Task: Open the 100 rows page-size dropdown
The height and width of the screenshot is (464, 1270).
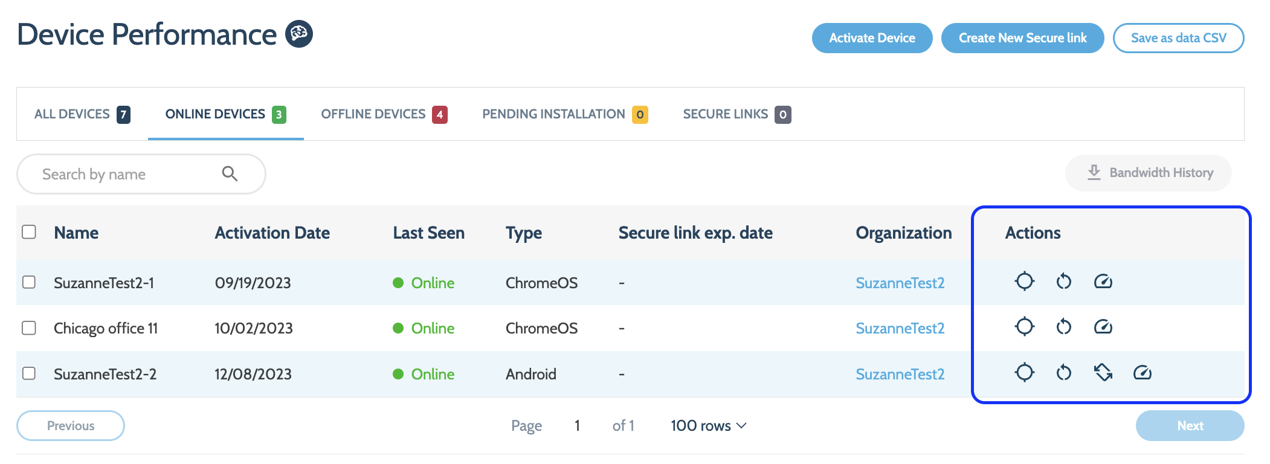Action: click(x=709, y=426)
